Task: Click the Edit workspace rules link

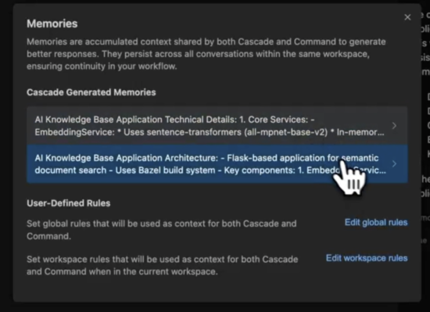Action: click(x=366, y=258)
